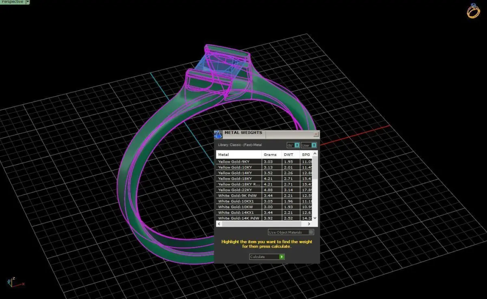Click the 1.93 DWT cell
The image size is (487, 299).
[291, 207]
